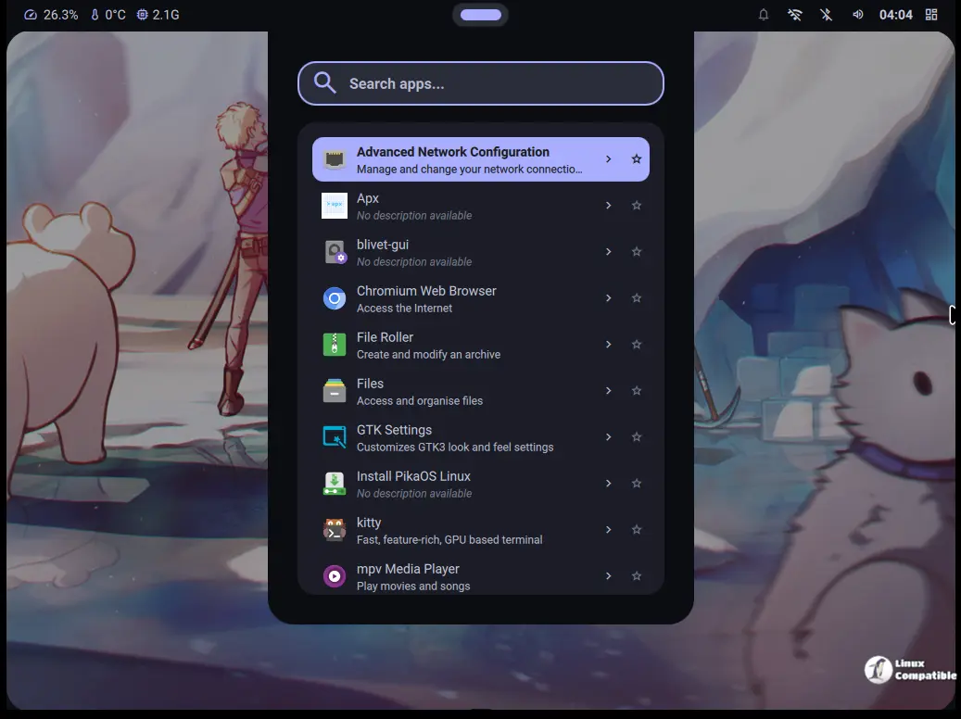The width and height of the screenshot is (961, 719).
Task: Unstar Advanced Network Configuration
Action: click(637, 158)
